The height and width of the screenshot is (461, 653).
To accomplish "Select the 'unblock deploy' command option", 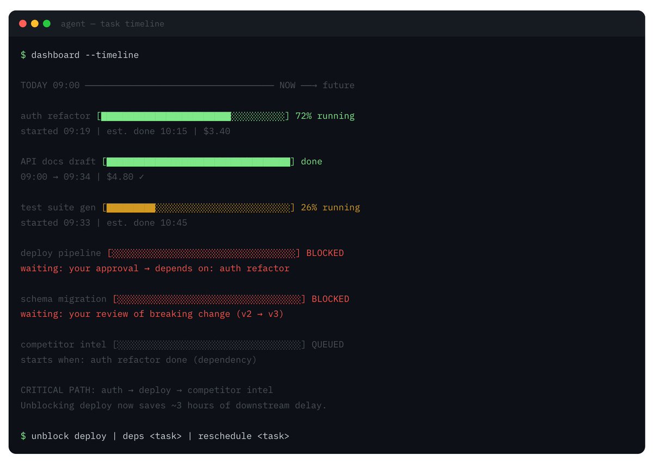I will (69, 436).
